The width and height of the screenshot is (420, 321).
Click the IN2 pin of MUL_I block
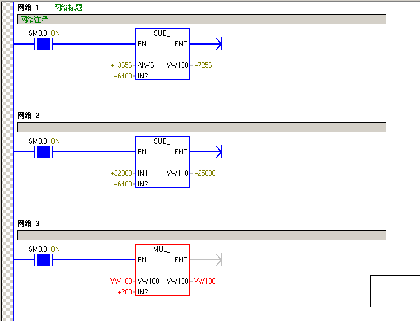143,292
